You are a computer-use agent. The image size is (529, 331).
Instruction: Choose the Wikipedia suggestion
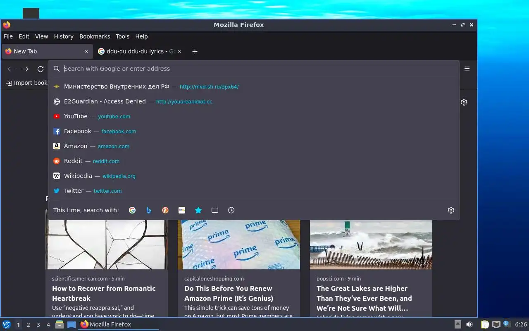[254, 176]
